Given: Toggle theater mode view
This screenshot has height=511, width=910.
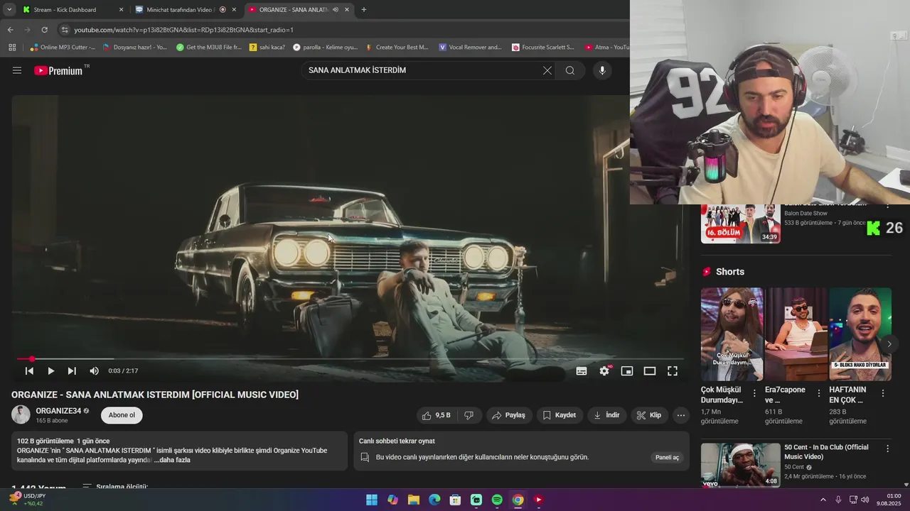Looking at the screenshot, I should point(650,371).
